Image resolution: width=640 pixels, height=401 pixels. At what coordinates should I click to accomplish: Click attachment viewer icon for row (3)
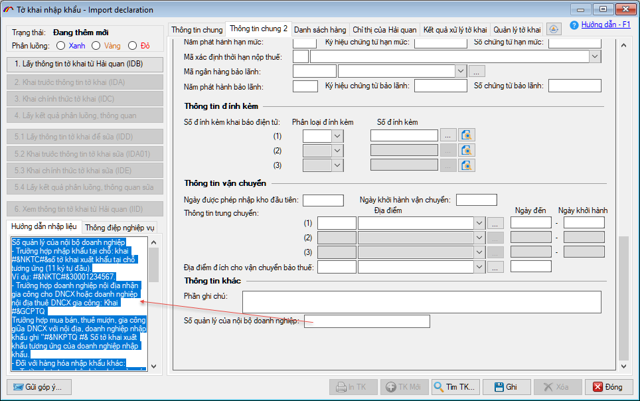pyautogui.click(x=468, y=166)
